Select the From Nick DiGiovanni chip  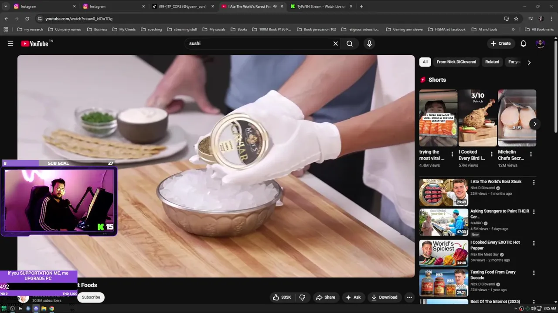(x=456, y=62)
